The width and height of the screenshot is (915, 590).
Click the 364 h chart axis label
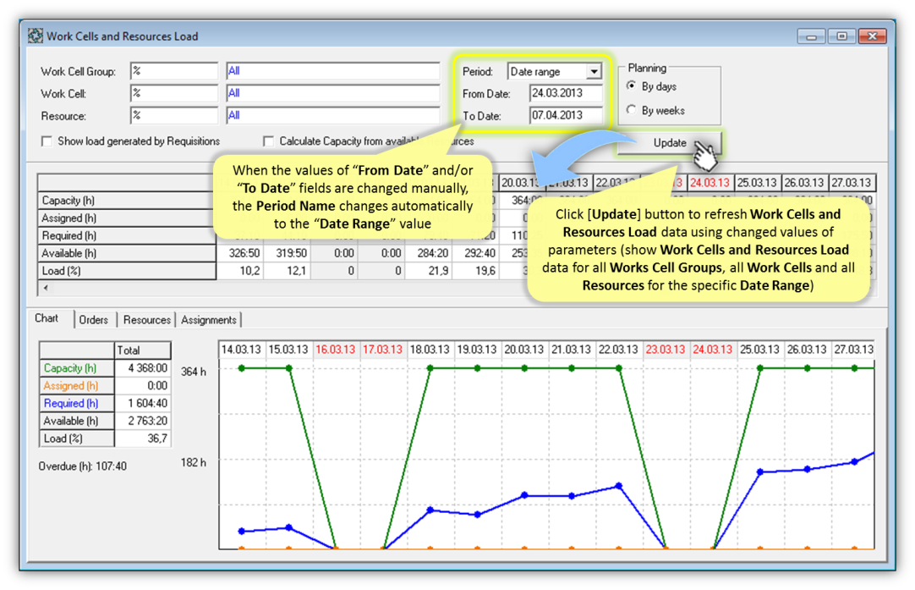(x=193, y=372)
